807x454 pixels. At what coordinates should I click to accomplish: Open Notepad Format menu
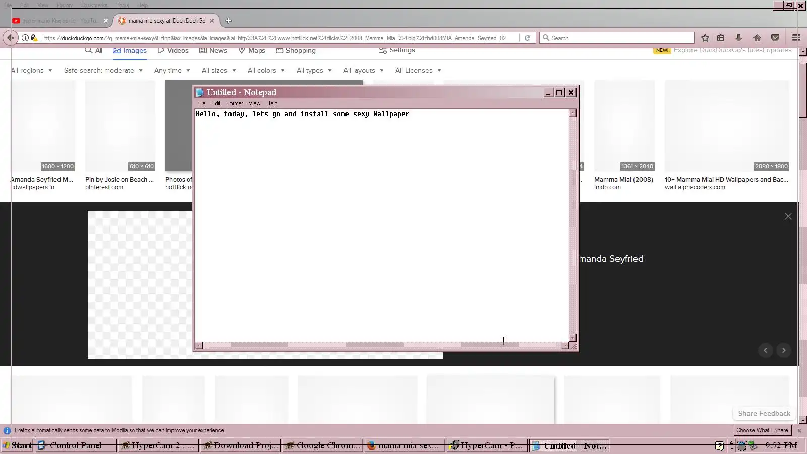coord(235,103)
